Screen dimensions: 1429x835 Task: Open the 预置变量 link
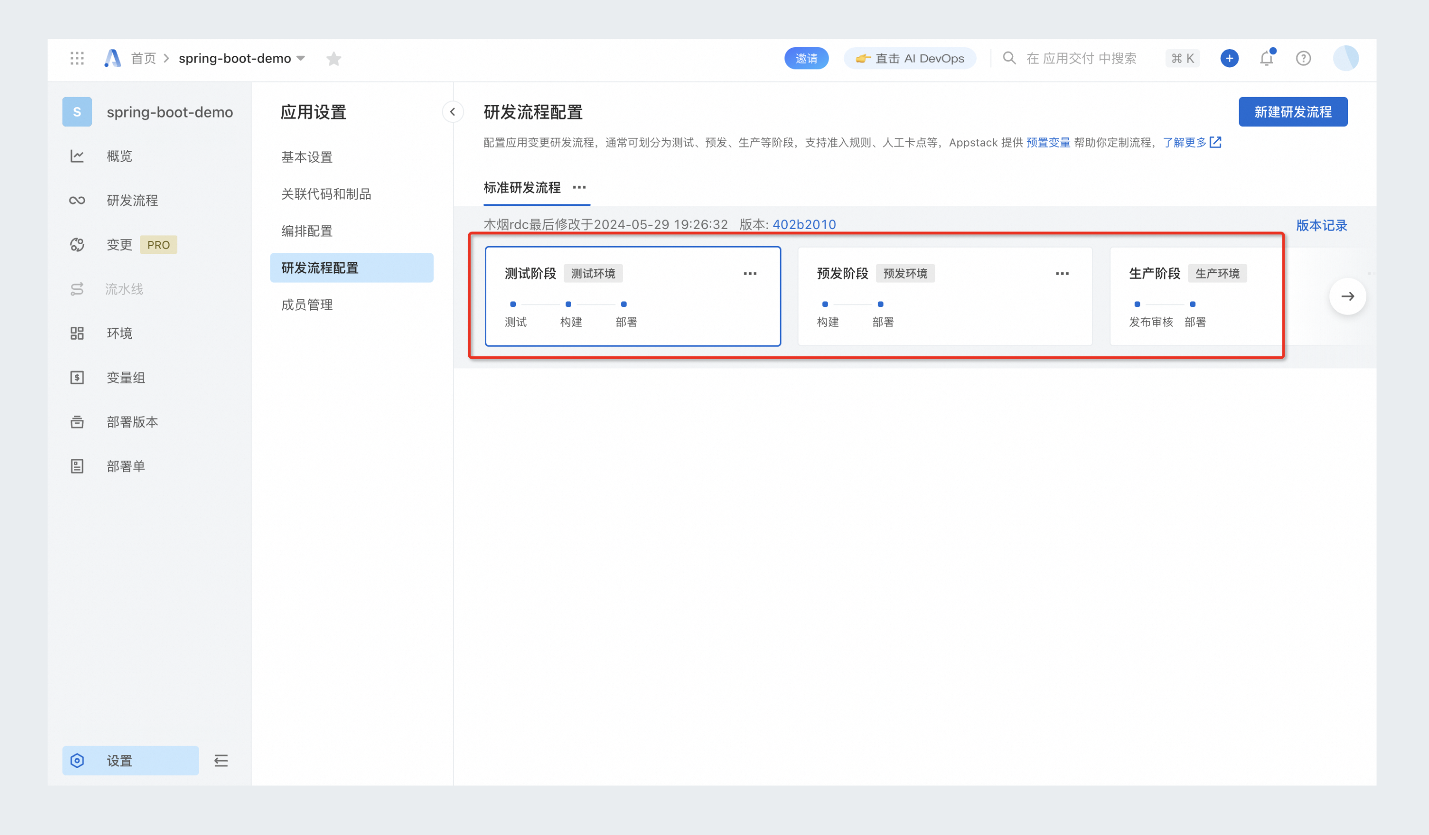(1048, 142)
